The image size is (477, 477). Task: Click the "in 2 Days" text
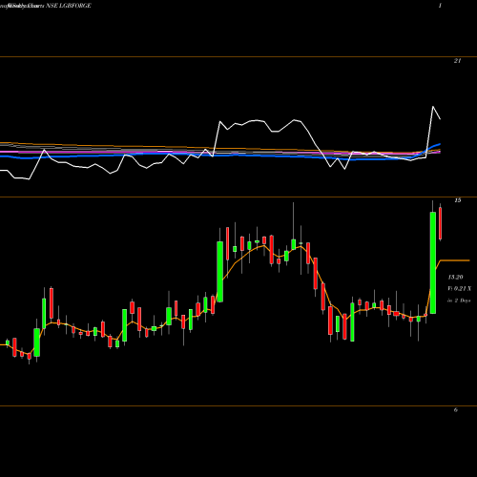pos(459,301)
